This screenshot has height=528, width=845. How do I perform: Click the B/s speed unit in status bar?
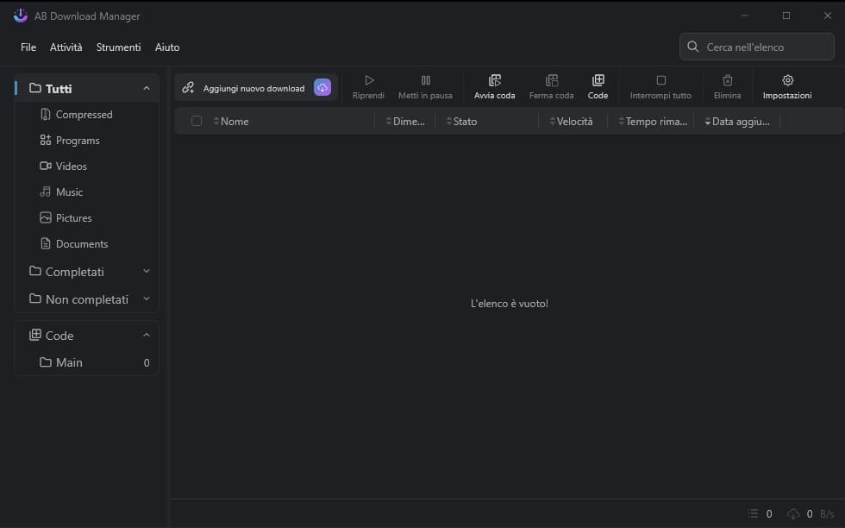(x=827, y=514)
